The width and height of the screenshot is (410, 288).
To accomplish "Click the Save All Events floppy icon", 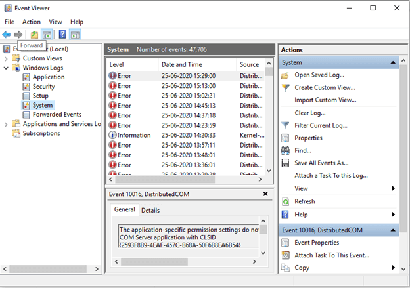I will tap(285, 163).
